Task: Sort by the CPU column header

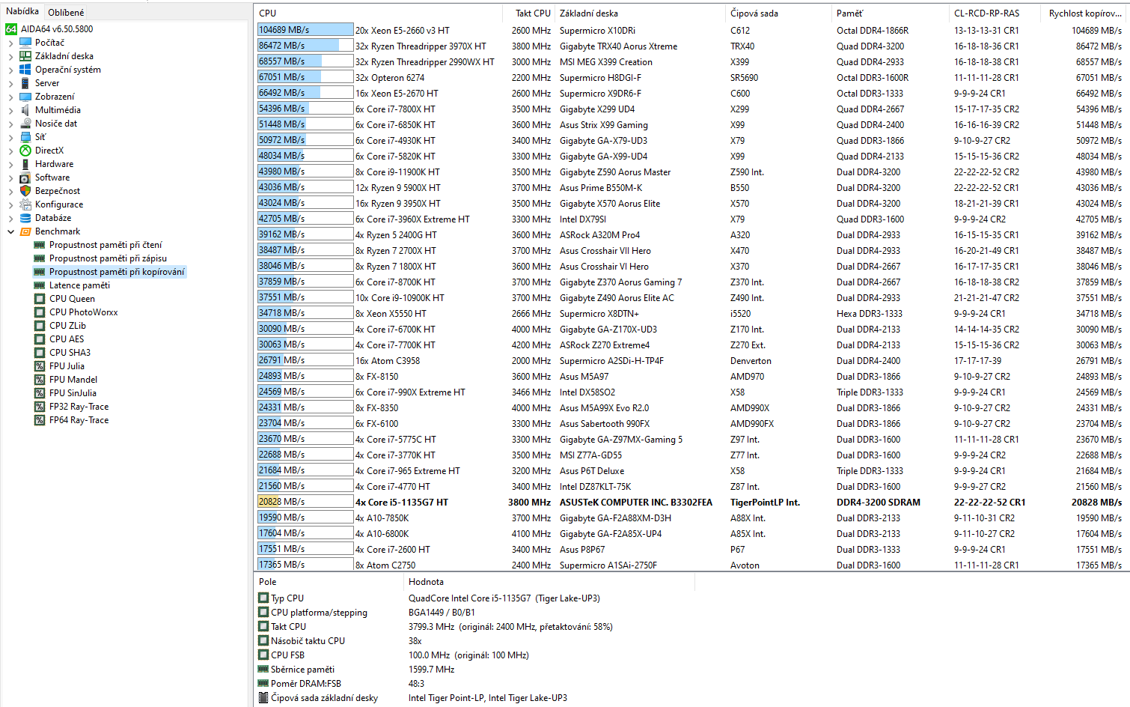Action: [x=379, y=13]
